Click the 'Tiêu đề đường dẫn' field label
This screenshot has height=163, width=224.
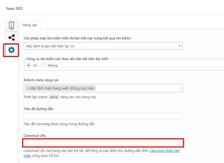click(39, 108)
